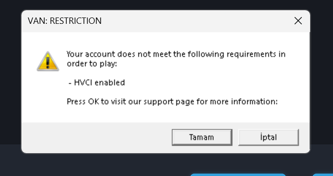Click the Tamam button
This screenshot has height=176, width=333.
click(202, 138)
